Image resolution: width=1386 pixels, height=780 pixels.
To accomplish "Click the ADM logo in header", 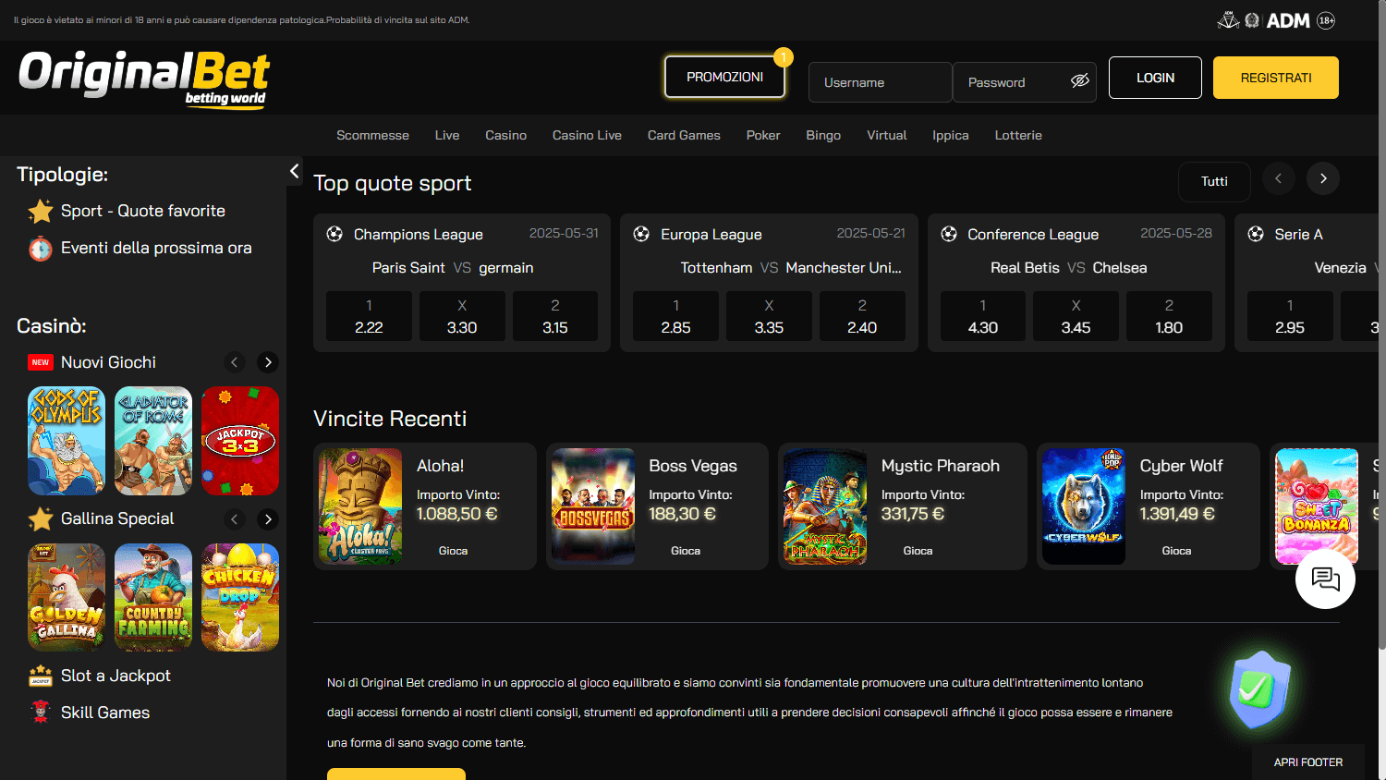I will (x=1288, y=20).
